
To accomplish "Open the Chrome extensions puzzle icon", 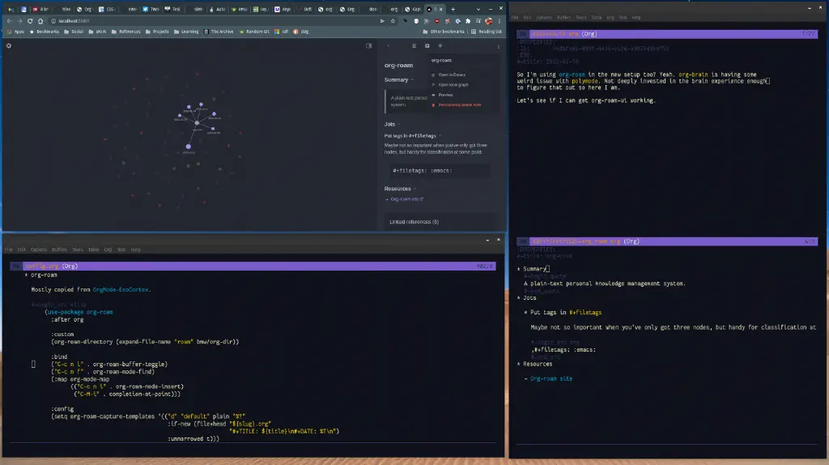I will 468,21.
